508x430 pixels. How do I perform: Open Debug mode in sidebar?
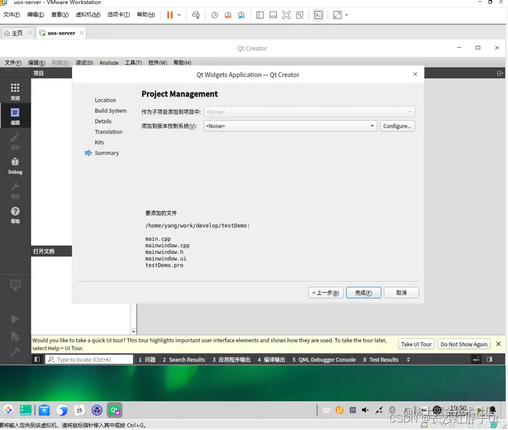(x=15, y=165)
